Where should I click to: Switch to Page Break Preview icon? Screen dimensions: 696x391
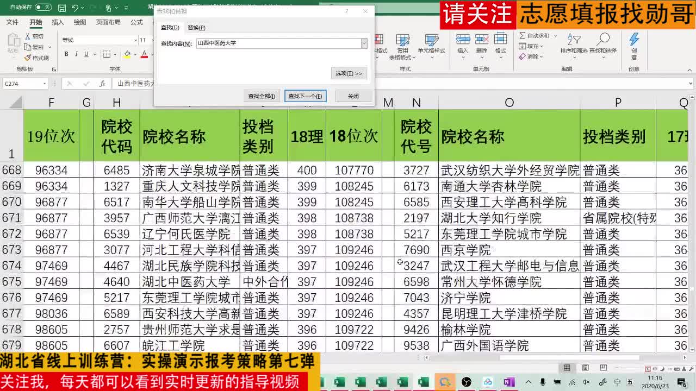pyautogui.click(x=603, y=368)
